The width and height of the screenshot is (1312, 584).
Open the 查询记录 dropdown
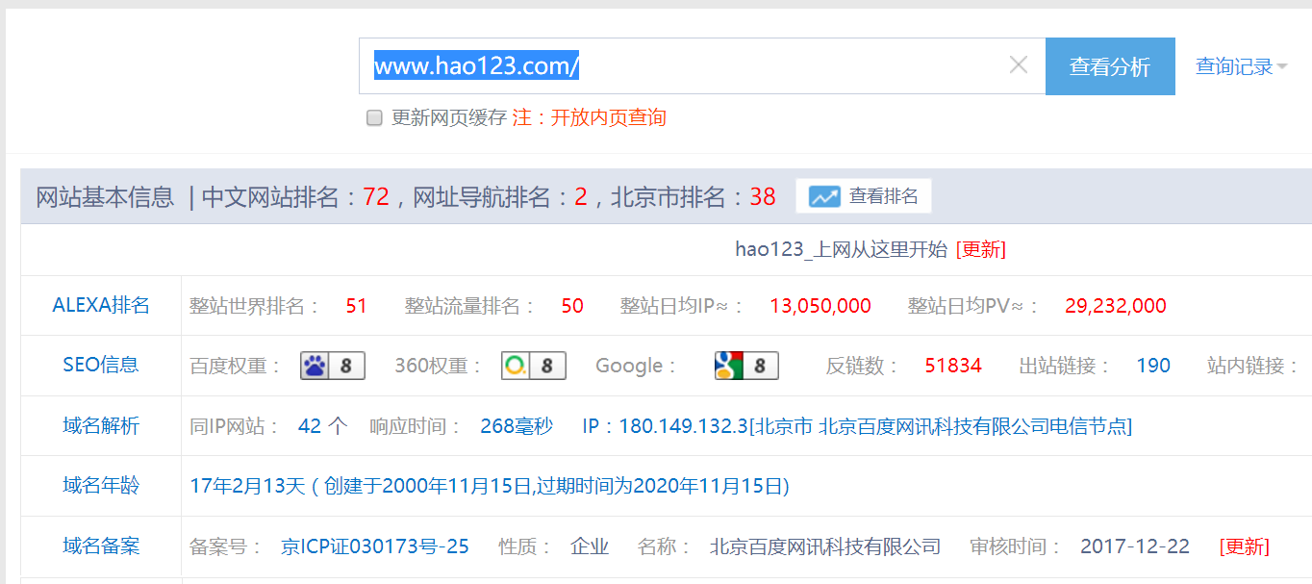pos(1241,66)
